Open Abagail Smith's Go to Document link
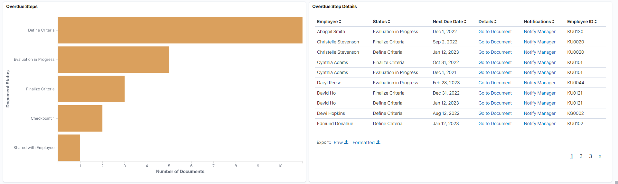 495,32
